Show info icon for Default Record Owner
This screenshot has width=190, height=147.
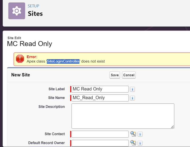pyautogui.click(x=140, y=143)
